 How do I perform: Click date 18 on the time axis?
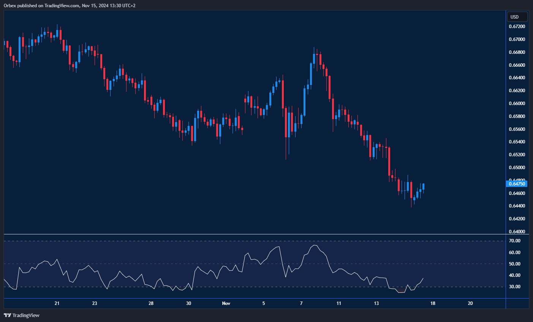pos(433,303)
